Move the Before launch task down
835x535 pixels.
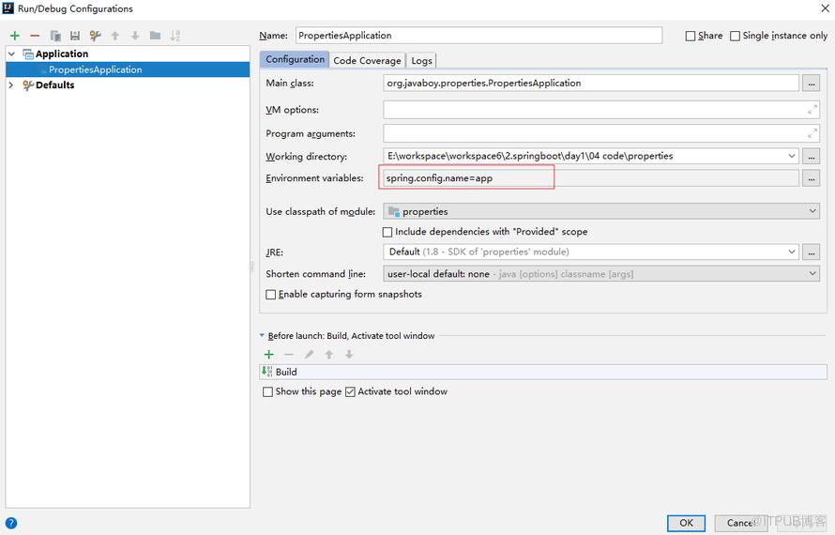point(349,355)
